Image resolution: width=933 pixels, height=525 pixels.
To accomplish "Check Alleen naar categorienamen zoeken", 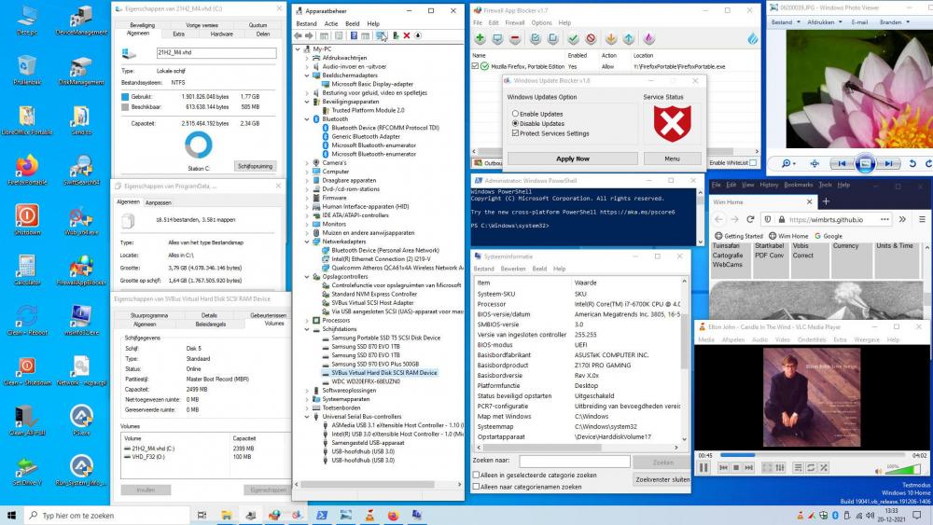I will click(x=476, y=487).
